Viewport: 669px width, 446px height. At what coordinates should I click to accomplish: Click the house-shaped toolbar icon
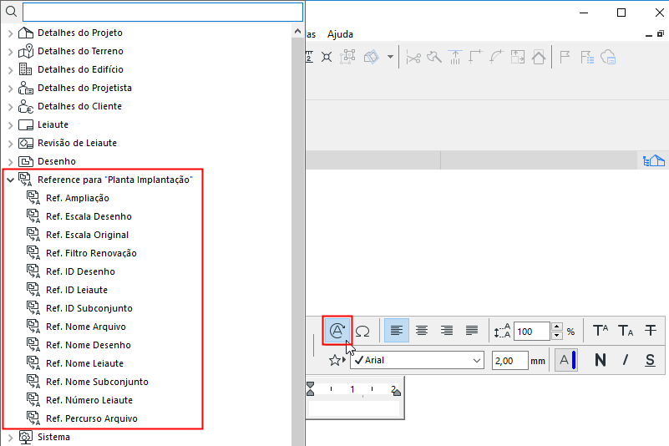[539, 57]
